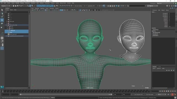Screen dimensions: 177x99
Task: Click the New Scene icon
Action: pos(14,6)
